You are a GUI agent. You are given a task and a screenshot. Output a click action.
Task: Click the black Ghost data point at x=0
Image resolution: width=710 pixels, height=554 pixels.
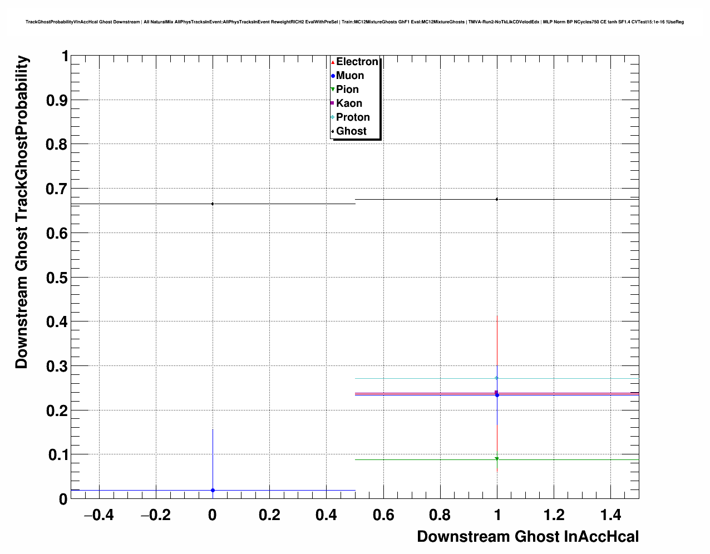(x=213, y=204)
